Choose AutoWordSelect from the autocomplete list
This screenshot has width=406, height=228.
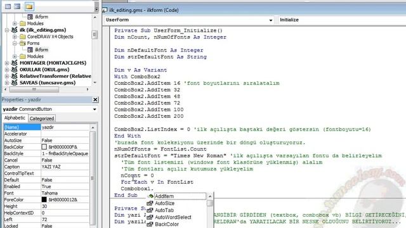pyautogui.click(x=173, y=217)
